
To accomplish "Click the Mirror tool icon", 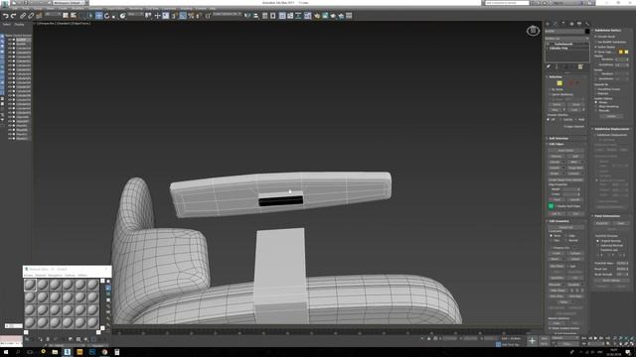I will 247,16.
